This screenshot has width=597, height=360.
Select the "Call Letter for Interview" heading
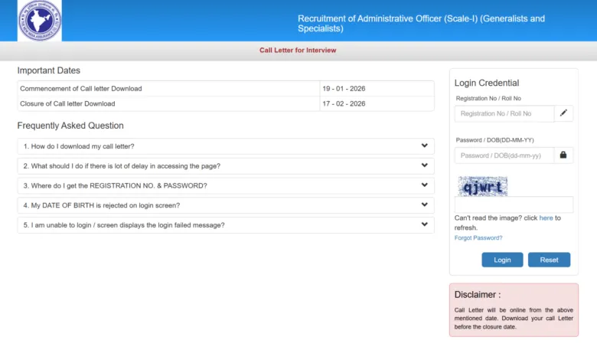tap(298, 51)
